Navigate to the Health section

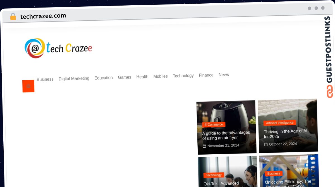pyautogui.click(x=142, y=77)
